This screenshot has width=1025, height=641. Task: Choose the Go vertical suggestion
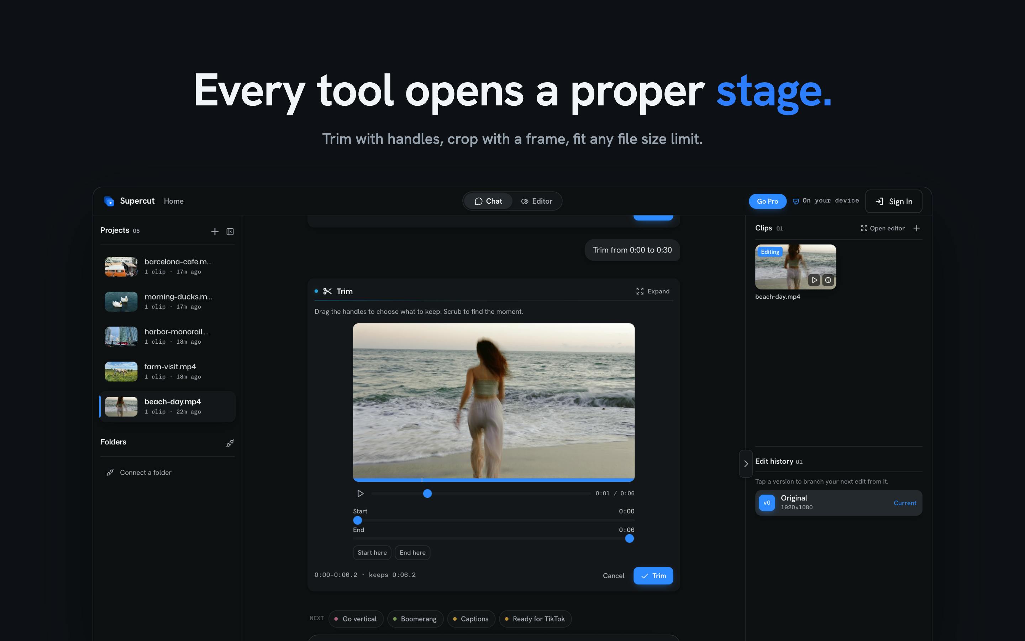tap(356, 619)
